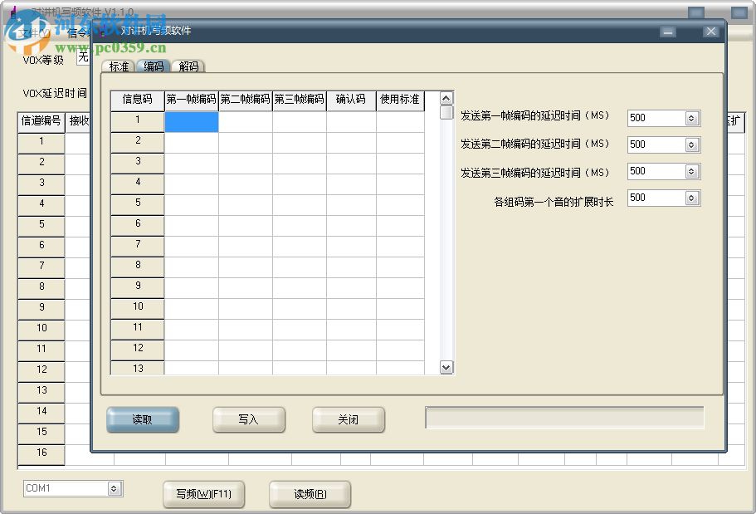Click 读频(R) in main window
The image size is (756, 514).
[310, 494]
